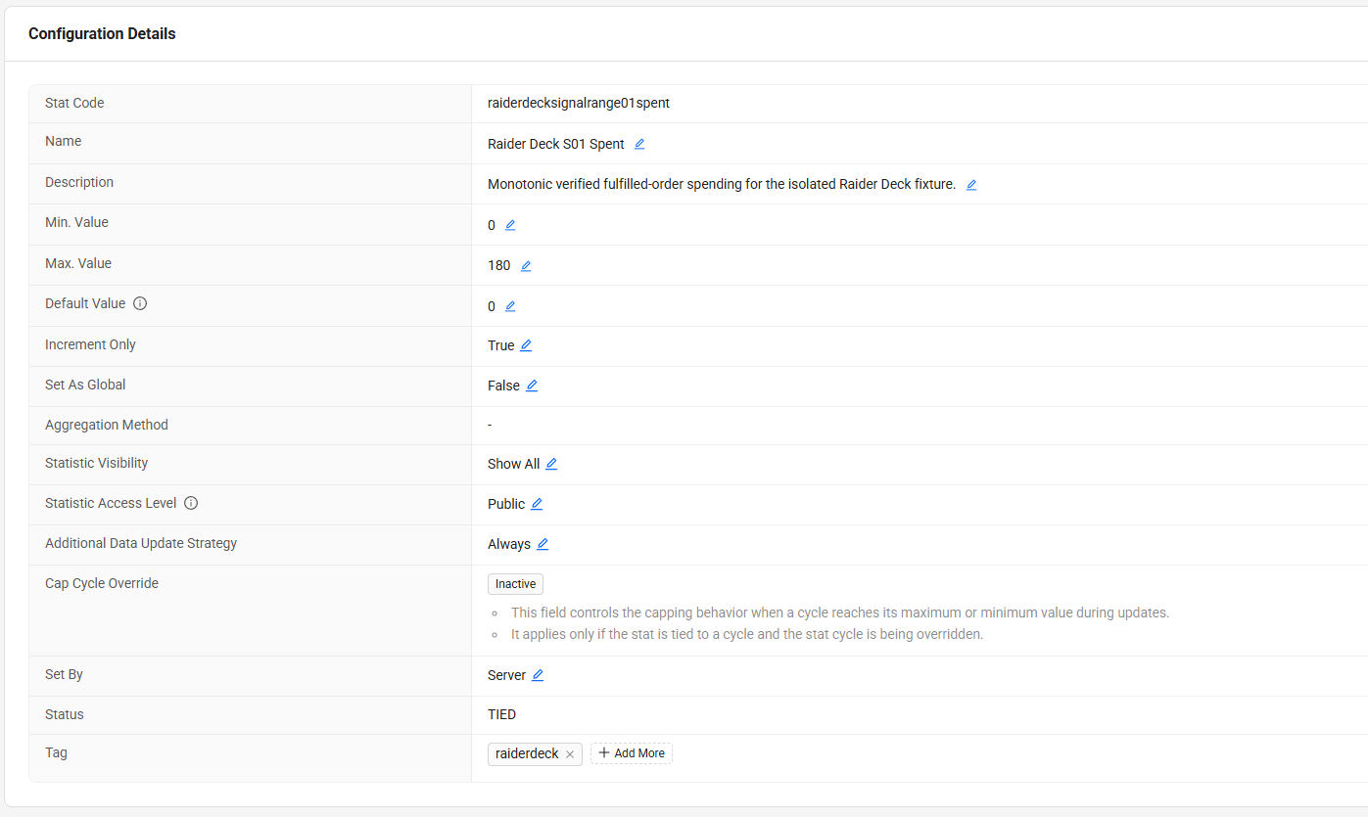Screen dimensions: 1368x817
Task: Click the Raider Deck S01 Spent name
Action: pyautogui.click(x=556, y=144)
